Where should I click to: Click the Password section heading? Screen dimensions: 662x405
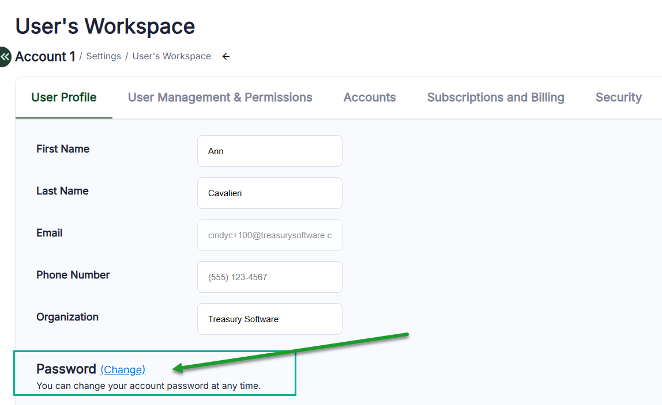click(66, 369)
